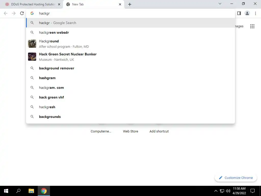
Task: Close the New Tab tab
Action: 120,4
